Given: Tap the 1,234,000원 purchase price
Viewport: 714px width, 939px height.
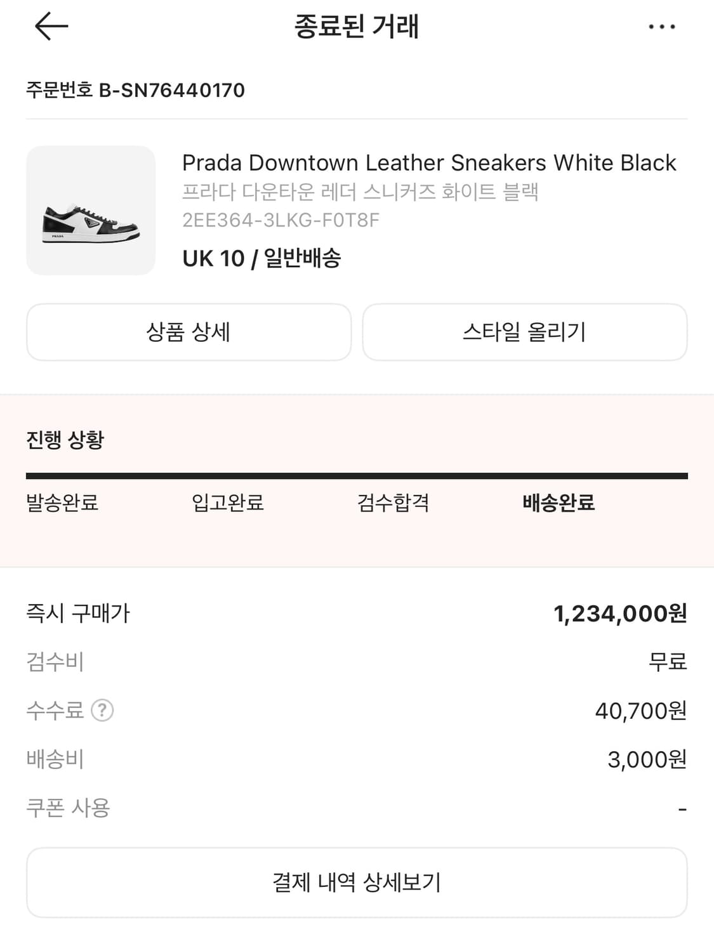Looking at the screenshot, I should click(620, 614).
